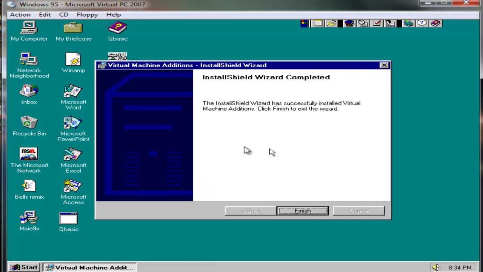483x272 pixels.
Task: Click the Office Shortcut Bar logo icon
Action: click(x=304, y=23)
